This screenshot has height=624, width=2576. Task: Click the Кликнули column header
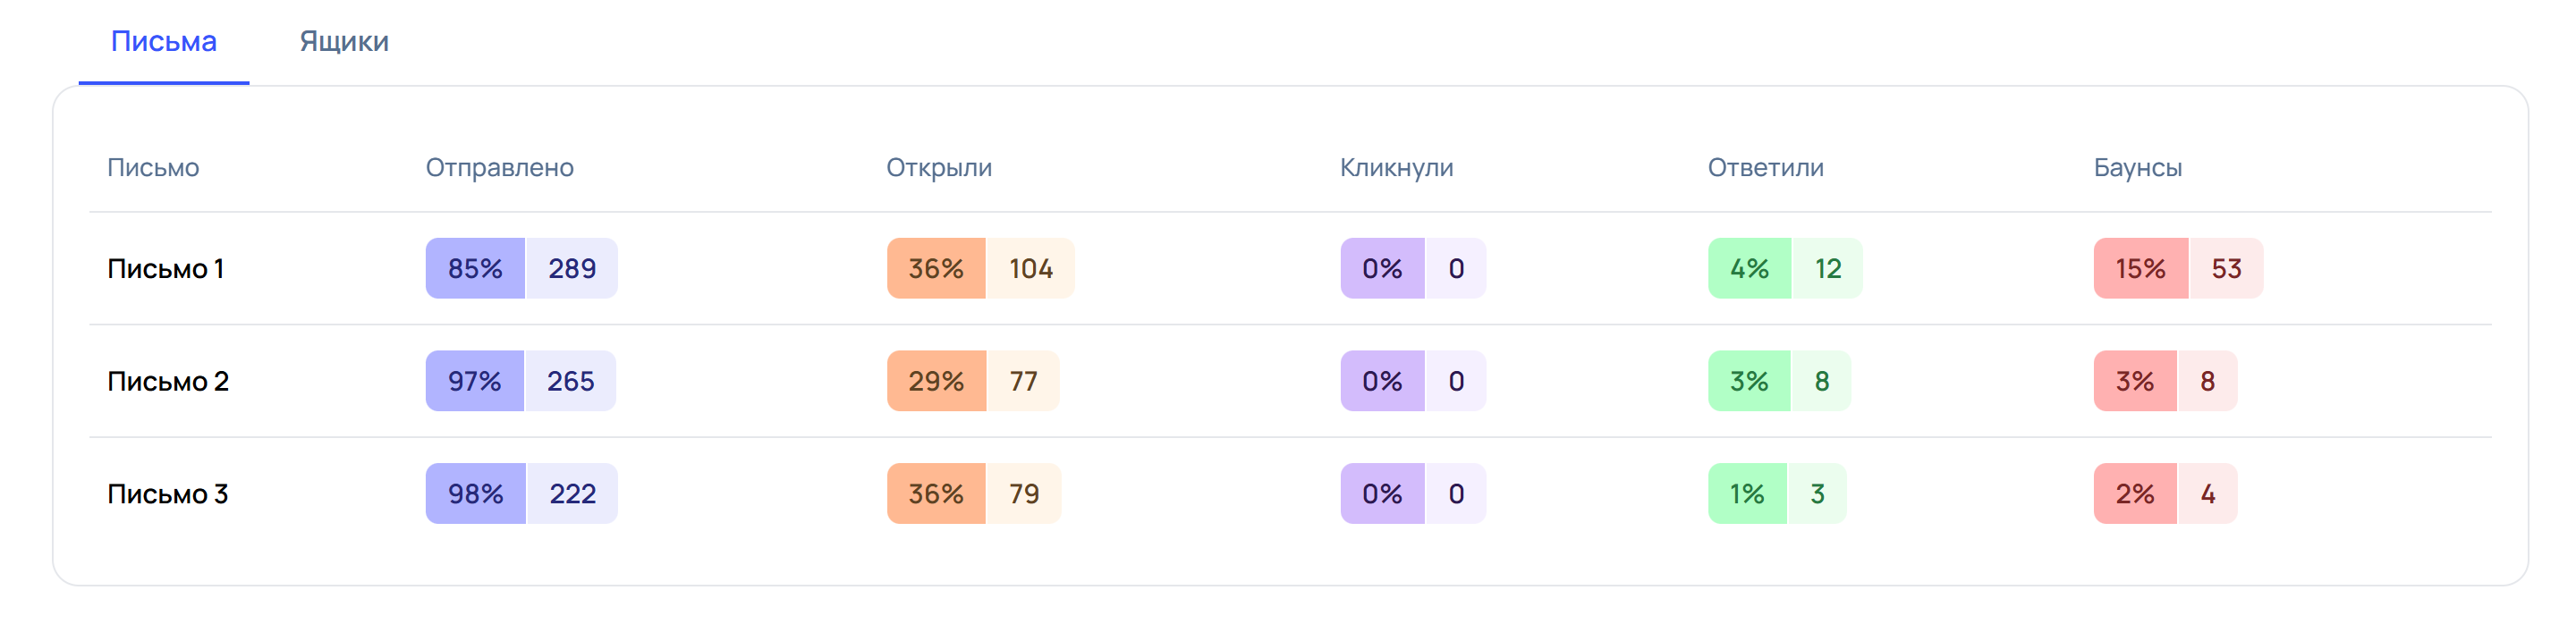[1396, 167]
